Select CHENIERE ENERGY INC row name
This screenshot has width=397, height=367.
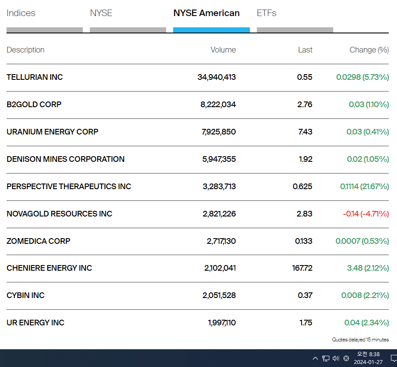click(49, 268)
